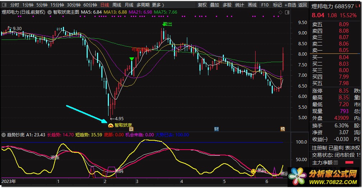Click the green triangle buy marker

(x=132, y=59)
